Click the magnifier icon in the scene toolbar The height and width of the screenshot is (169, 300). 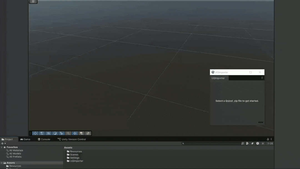(68, 133)
